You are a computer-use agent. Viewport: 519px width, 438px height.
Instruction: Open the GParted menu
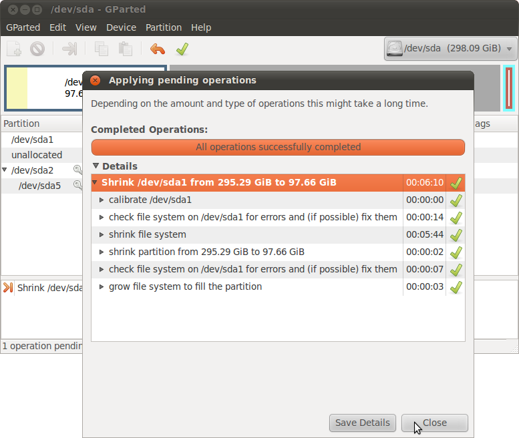pos(23,27)
